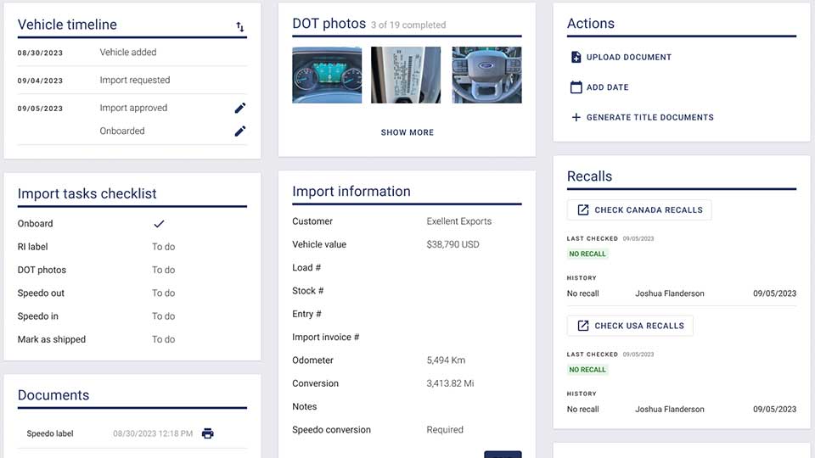Image resolution: width=815 pixels, height=458 pixels.
Task: Click the Import requested timeline entry
Action: coord(135,80)
